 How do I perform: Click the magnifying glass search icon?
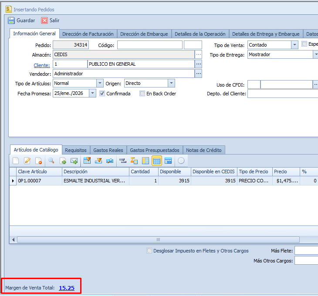point(51,161)
